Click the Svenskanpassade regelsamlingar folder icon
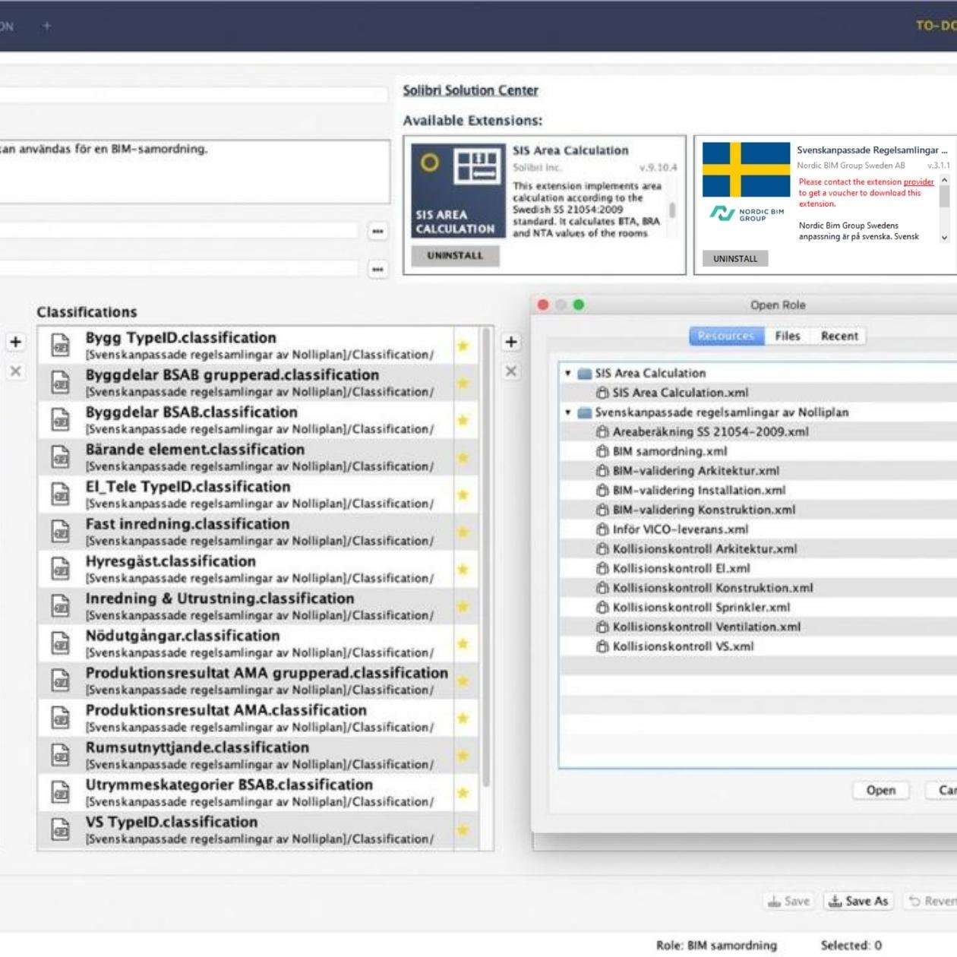Screen dimensions: 957x957 click(584, 412)
